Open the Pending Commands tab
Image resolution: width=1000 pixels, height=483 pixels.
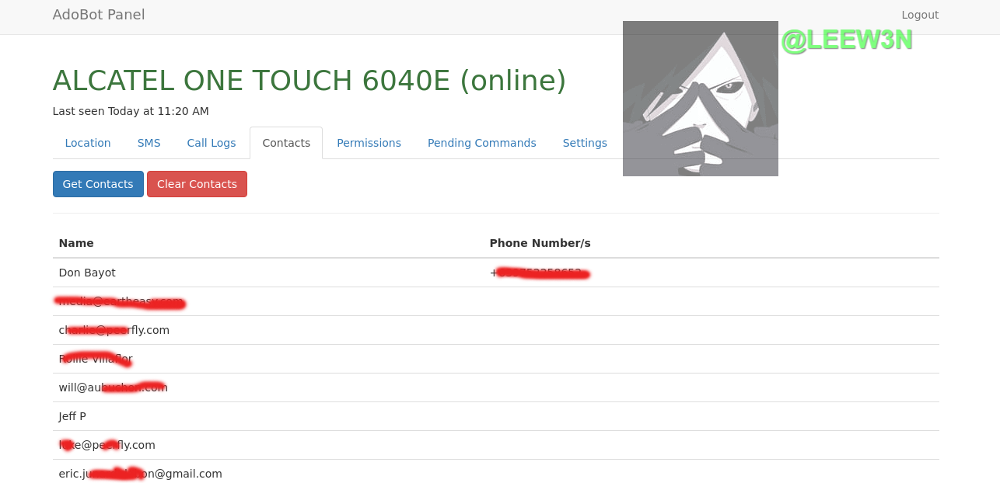481,143
